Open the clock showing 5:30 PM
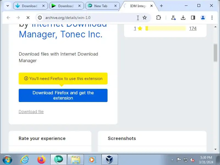Screen dimensions: 220x165 coord(206,160)
